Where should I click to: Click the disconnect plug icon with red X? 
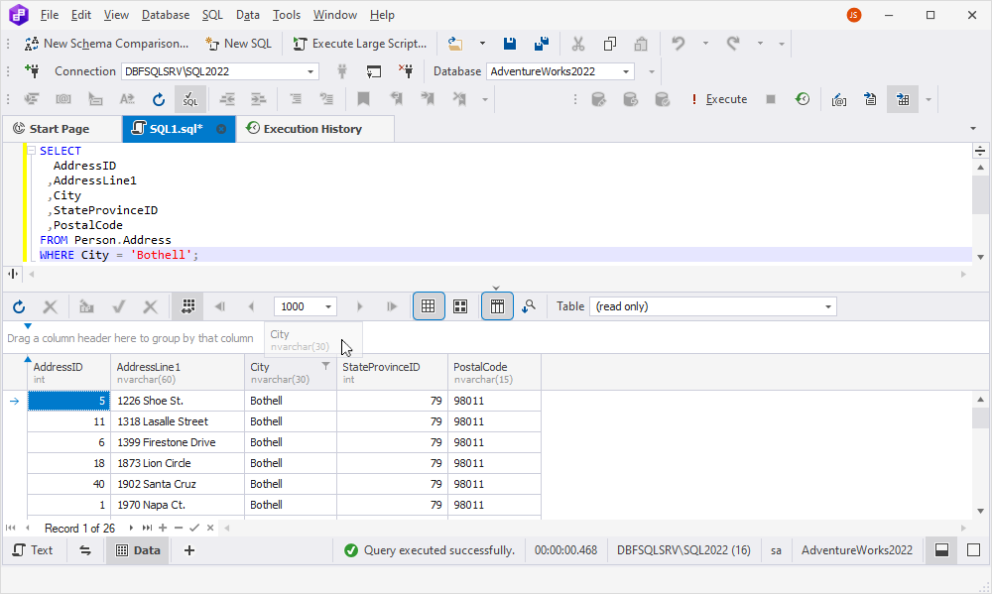coord(406,70)
